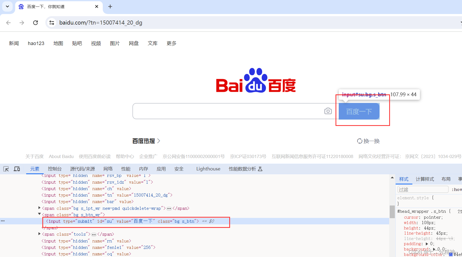The image size is (462, 257).
Task: Switch to the 元素 DevTools tab
Action: [35, 169]
